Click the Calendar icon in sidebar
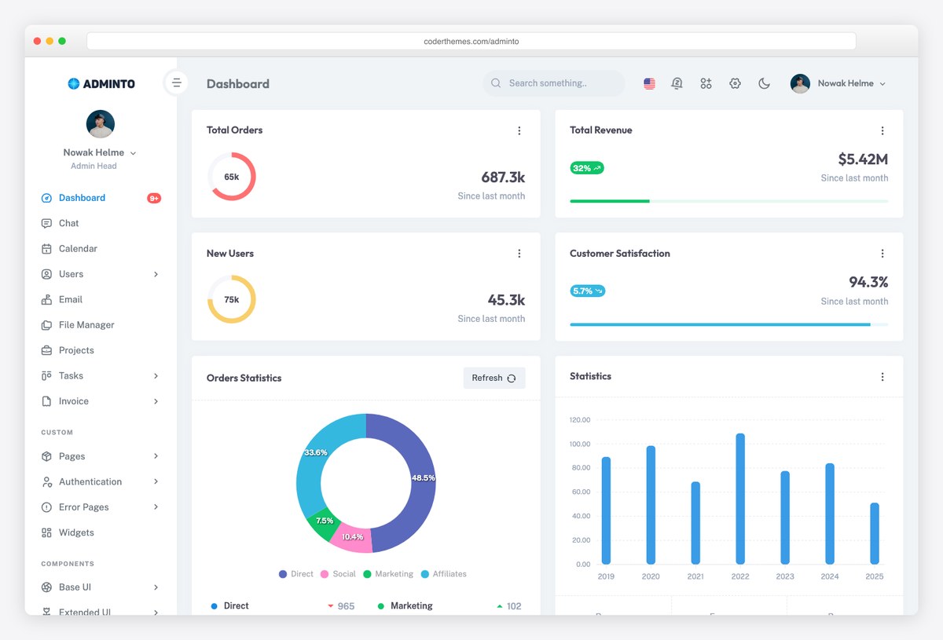Viewport: 943px width, 640px height. point(46,249)
